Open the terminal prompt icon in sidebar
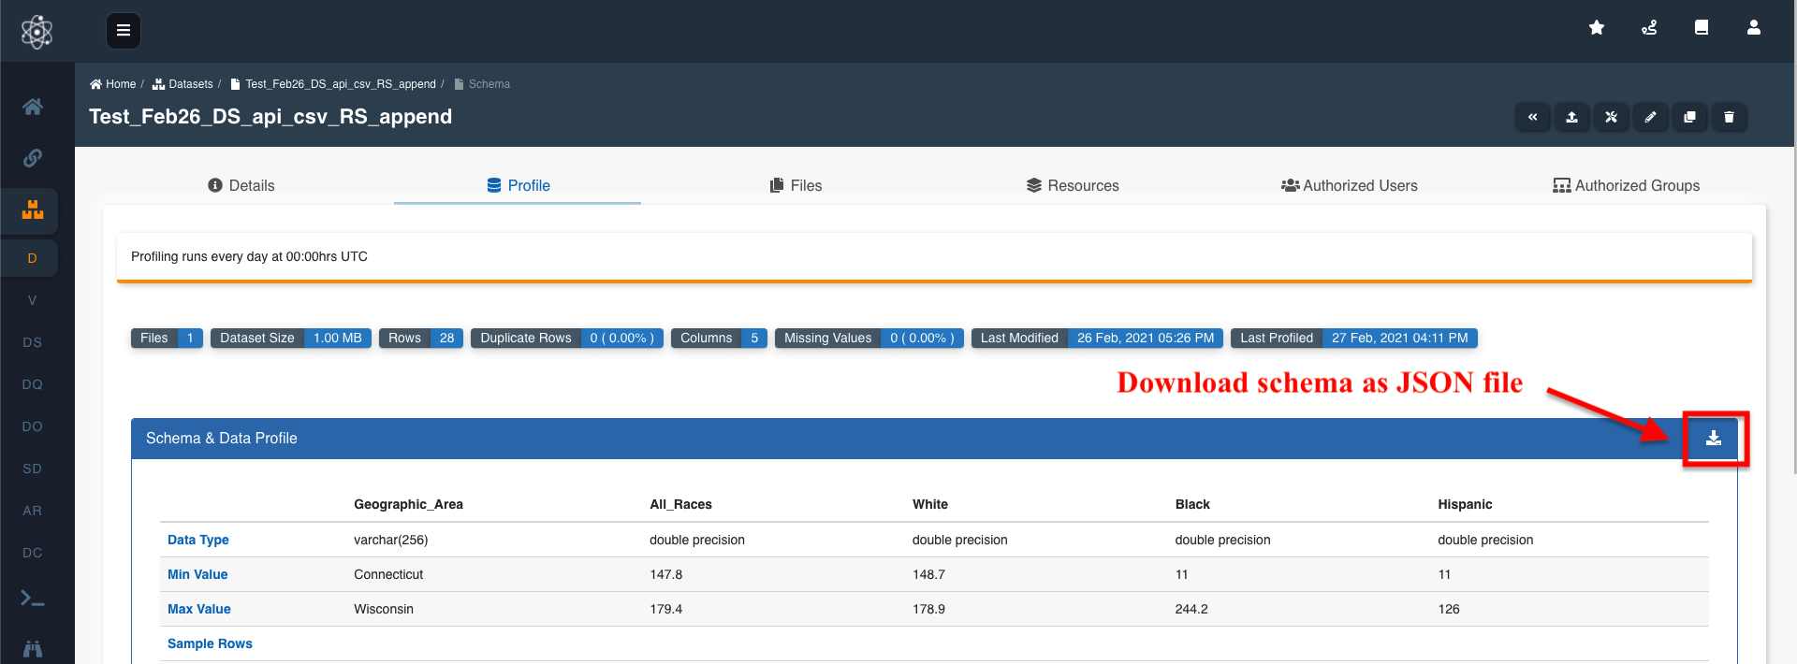The image size is (1797, 664). tap(33, 599)
